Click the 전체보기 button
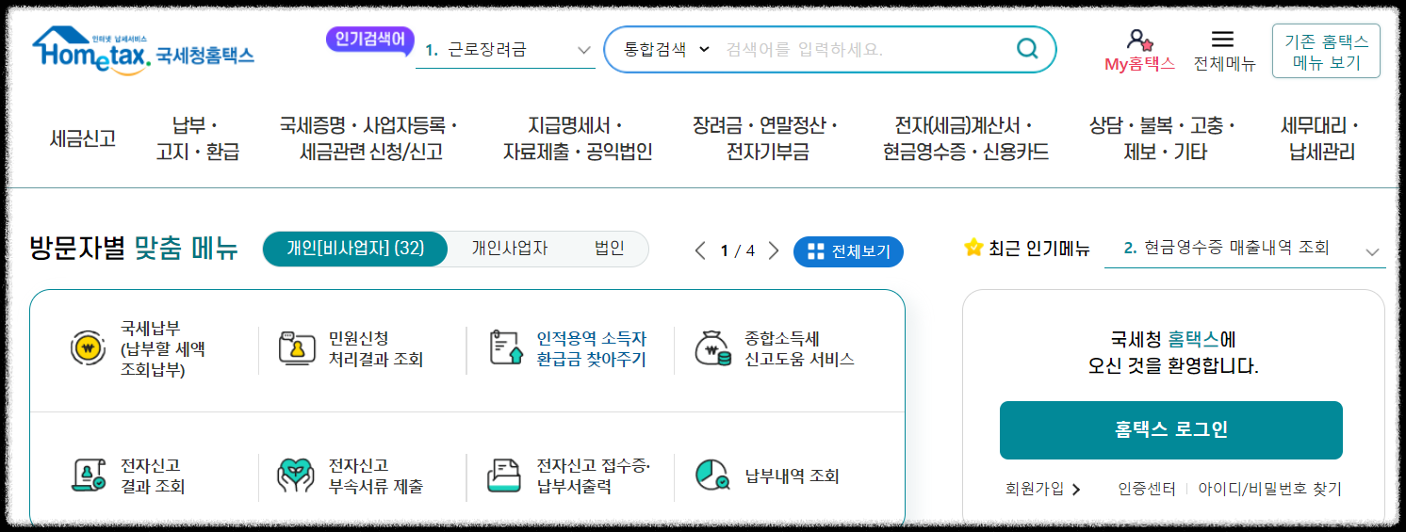The width and height of the screenshot is (1406, 532). click(x=848, y=251)
